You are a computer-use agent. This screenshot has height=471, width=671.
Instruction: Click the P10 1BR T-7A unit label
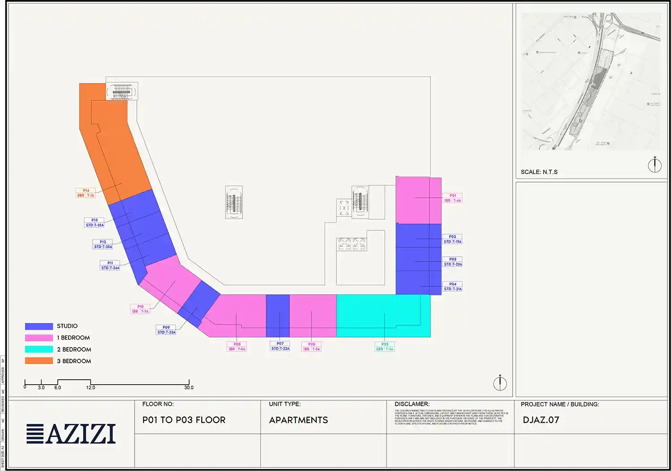coord(140,309)
